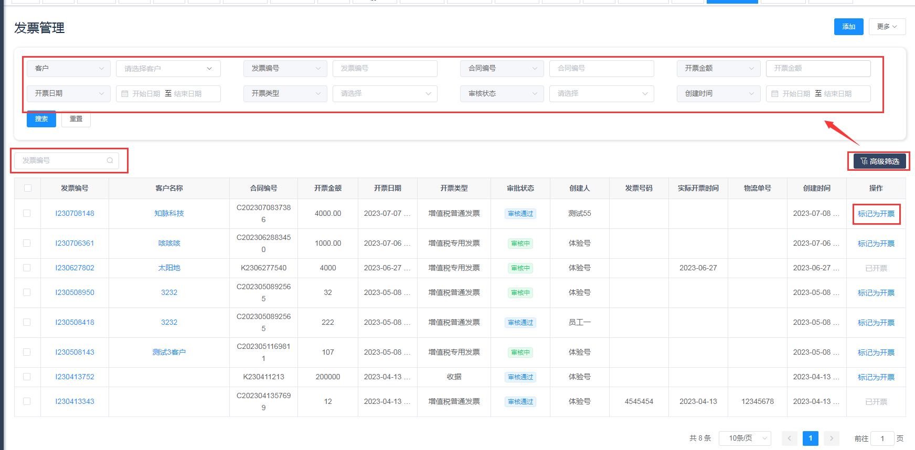Click the 前往 page number input
Screen dimensions: 915x450
coord(882,438)
